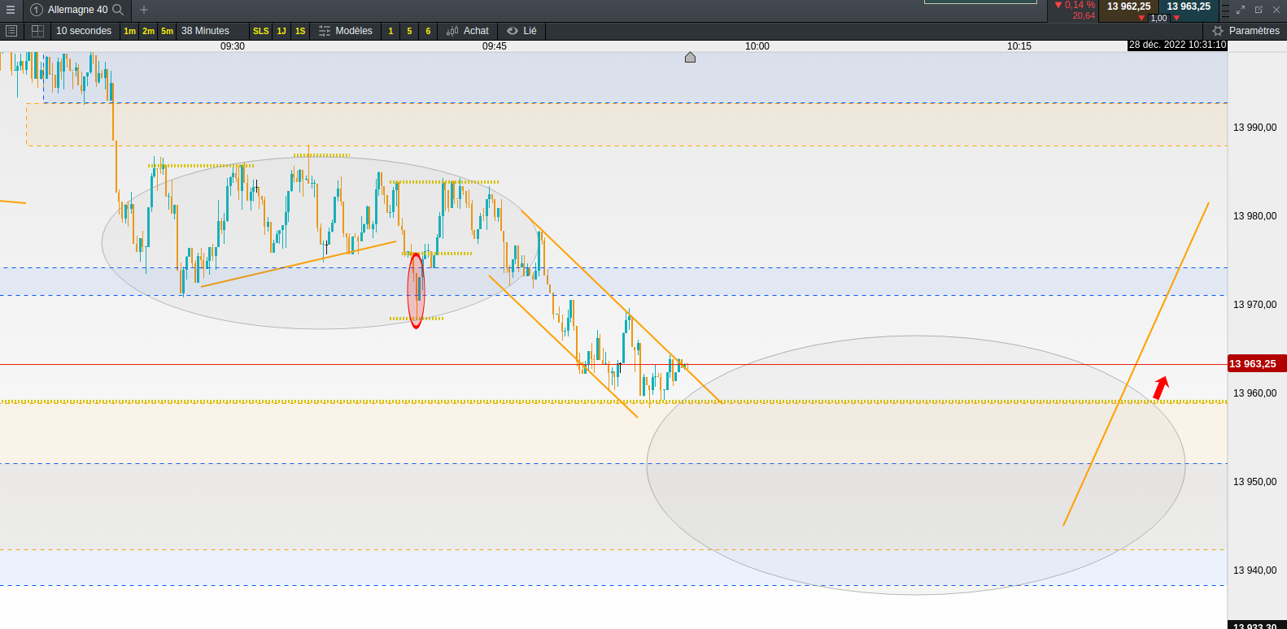The width and height of the screenshot is (1287, 629).
Task: Apply template number 6
Action: (428, 31)
